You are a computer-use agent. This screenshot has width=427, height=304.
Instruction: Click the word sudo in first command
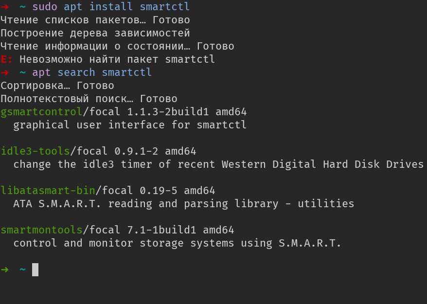[44, 7]
